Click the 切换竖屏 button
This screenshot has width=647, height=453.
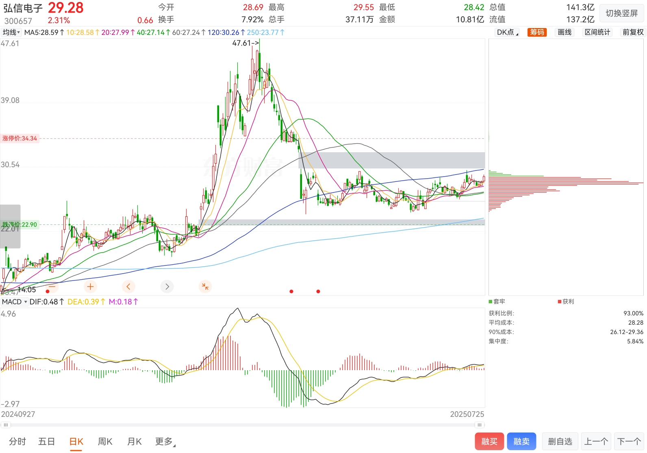622,13
